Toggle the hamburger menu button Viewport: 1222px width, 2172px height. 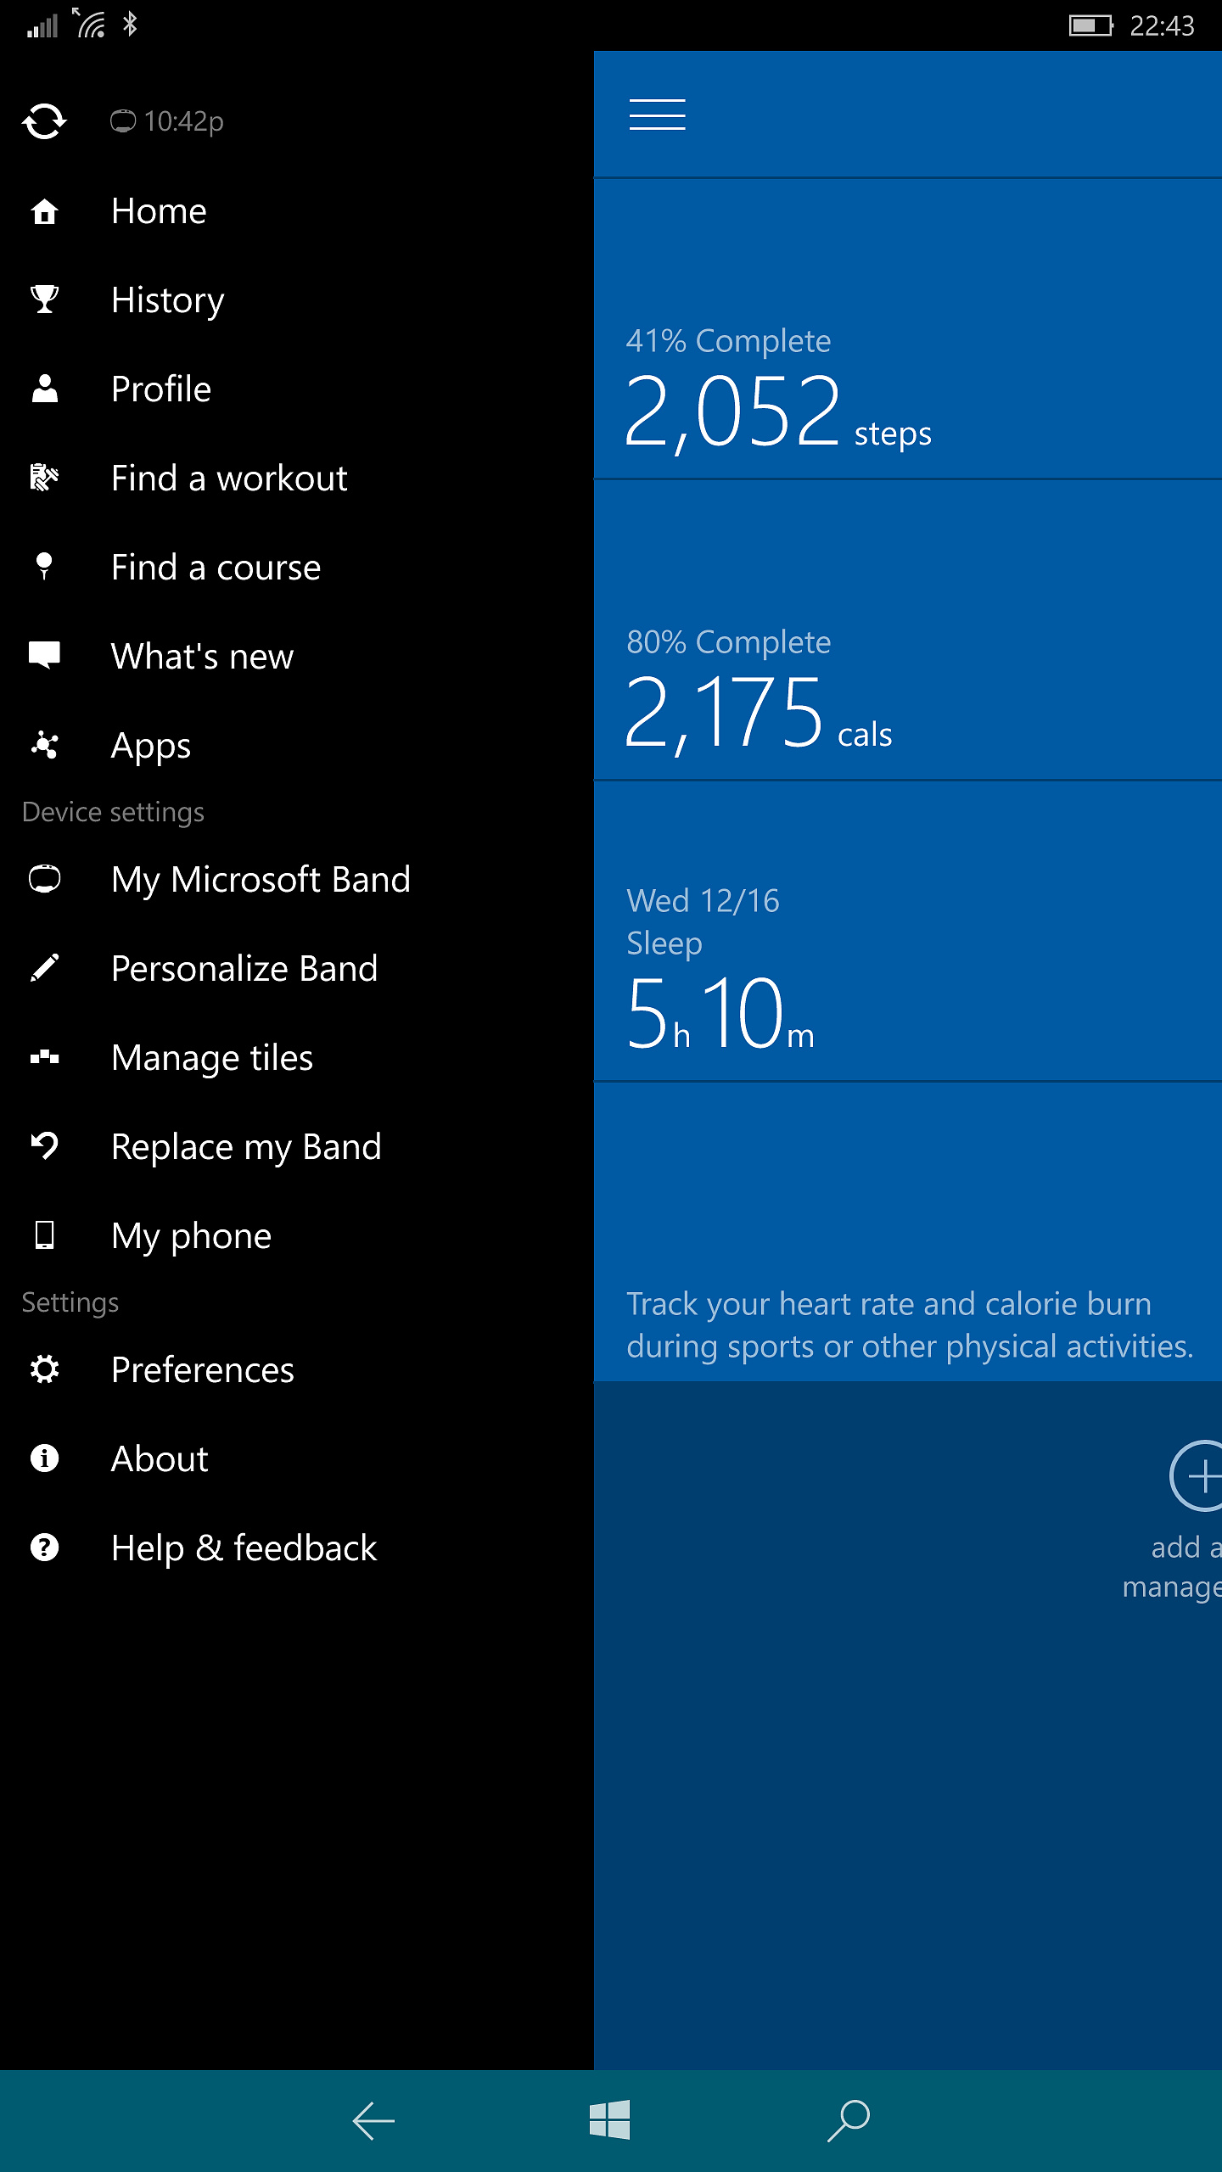(x=658, y=115)
